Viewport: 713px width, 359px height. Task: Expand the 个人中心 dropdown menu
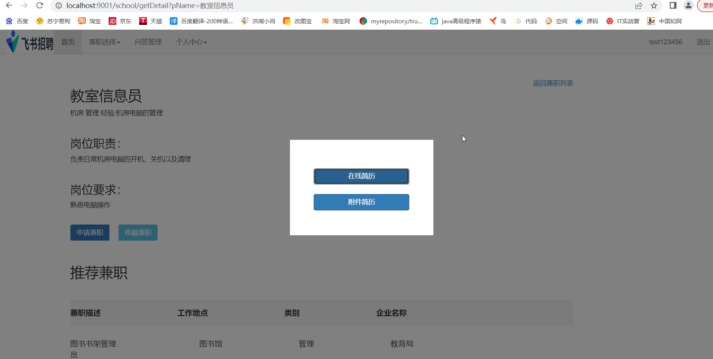191,42
